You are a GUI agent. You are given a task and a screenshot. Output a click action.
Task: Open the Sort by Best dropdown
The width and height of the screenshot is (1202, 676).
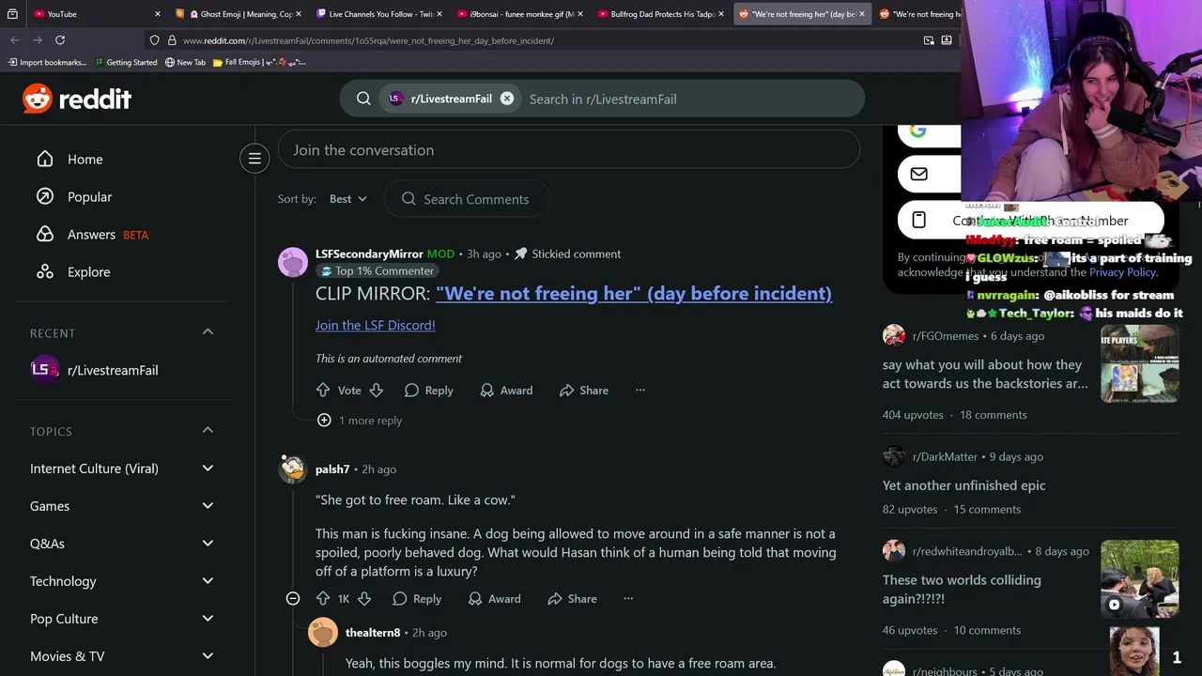(348, 199)
